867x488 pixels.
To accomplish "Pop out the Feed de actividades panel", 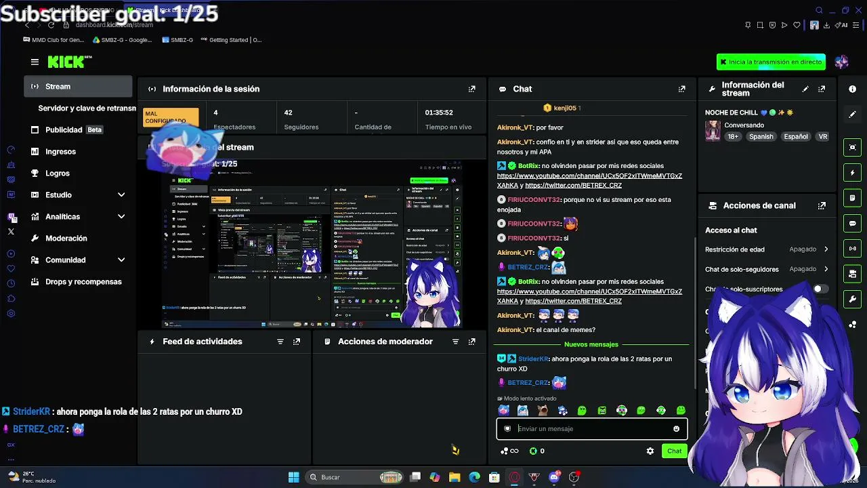I will click(x=297, y=342).
